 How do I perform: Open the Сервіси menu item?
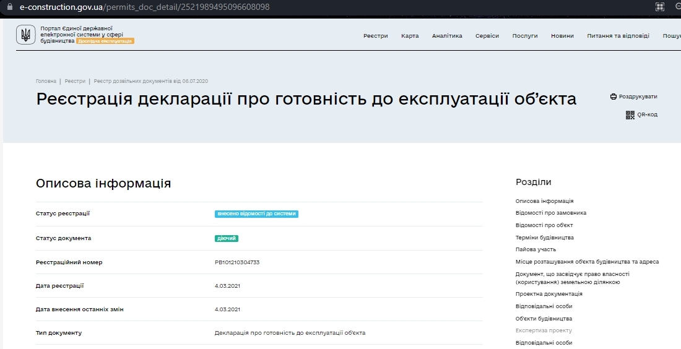coord(487,36)
